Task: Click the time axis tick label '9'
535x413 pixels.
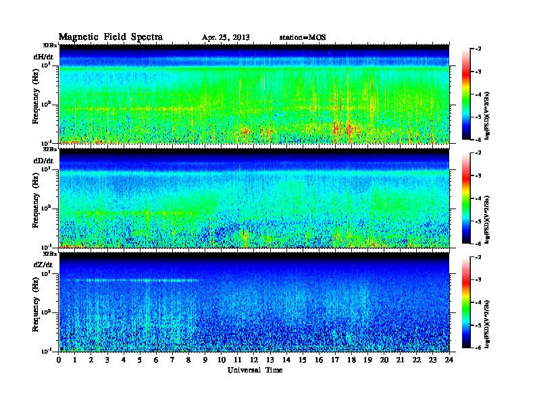Action: pos(205,360)
